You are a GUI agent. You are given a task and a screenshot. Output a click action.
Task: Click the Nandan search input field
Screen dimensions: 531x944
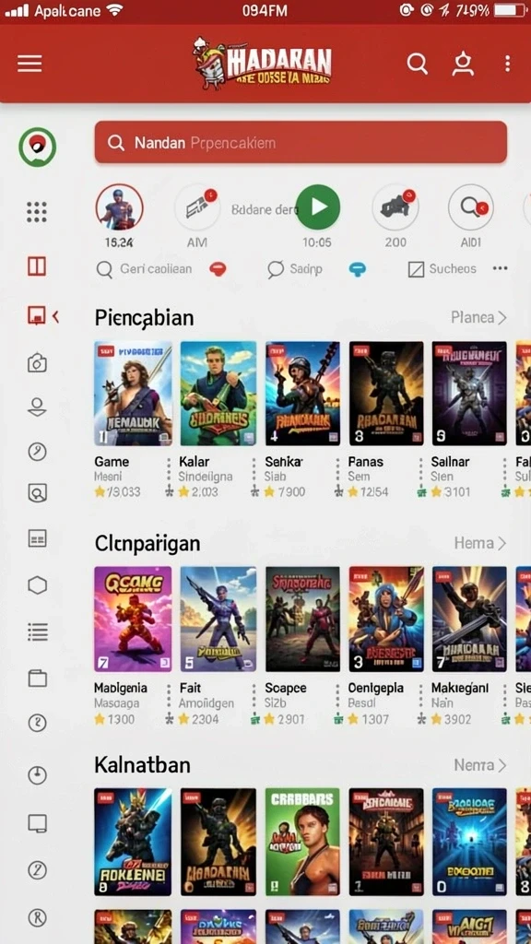[301, 143]
